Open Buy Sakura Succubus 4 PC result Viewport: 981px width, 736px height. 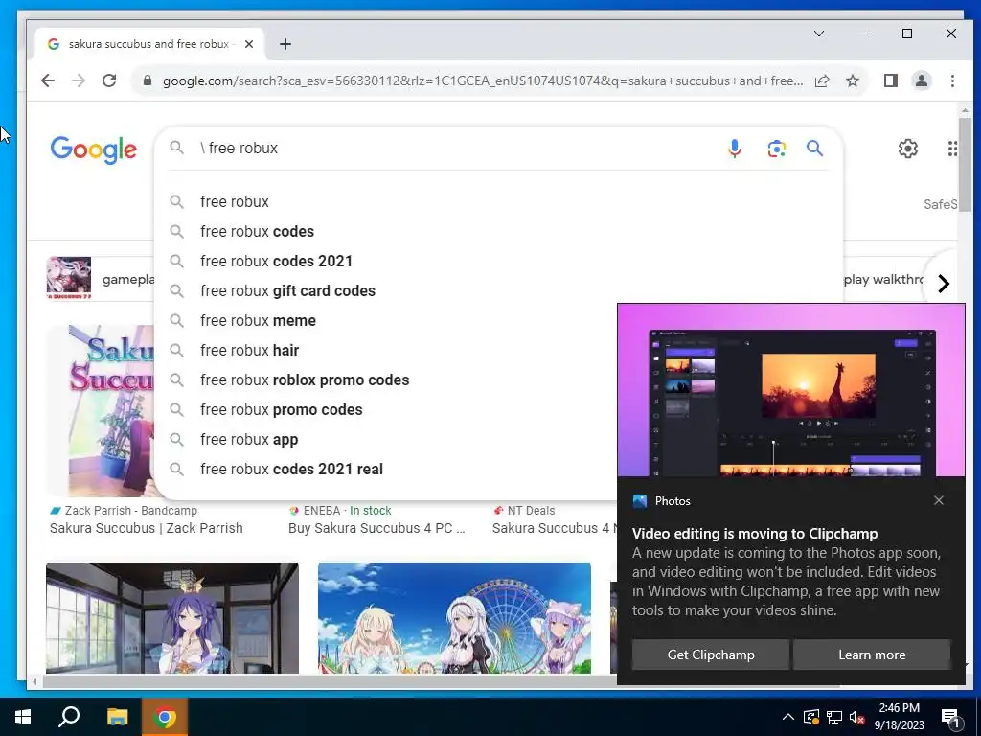(x=376, y=528)
